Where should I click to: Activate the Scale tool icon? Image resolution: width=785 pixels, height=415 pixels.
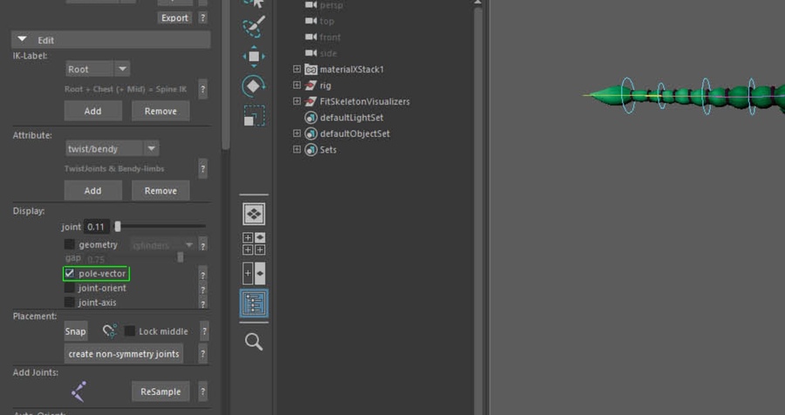[x=253, y=116]
